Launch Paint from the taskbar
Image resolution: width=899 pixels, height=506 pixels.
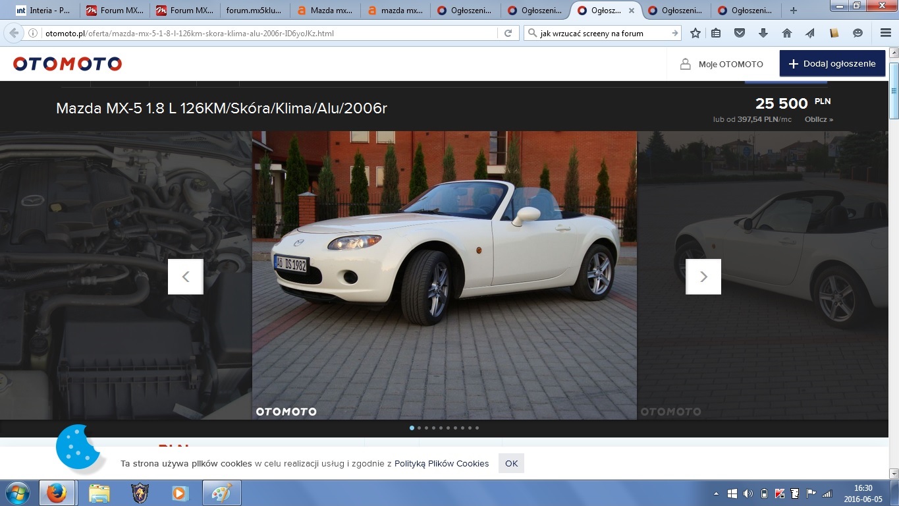222,493
